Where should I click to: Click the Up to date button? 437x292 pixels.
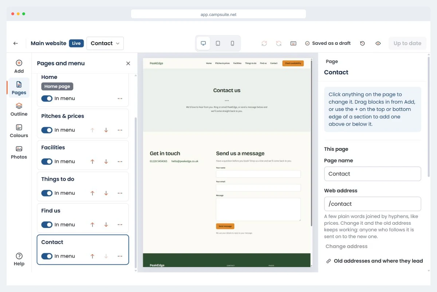coord(407,43)
